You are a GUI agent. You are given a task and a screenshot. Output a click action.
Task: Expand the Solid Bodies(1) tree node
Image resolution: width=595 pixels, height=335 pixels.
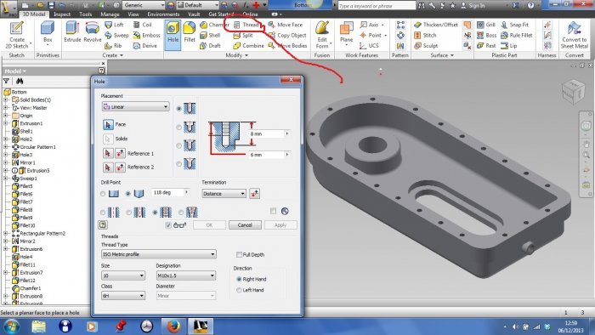[x=6, y=99]
